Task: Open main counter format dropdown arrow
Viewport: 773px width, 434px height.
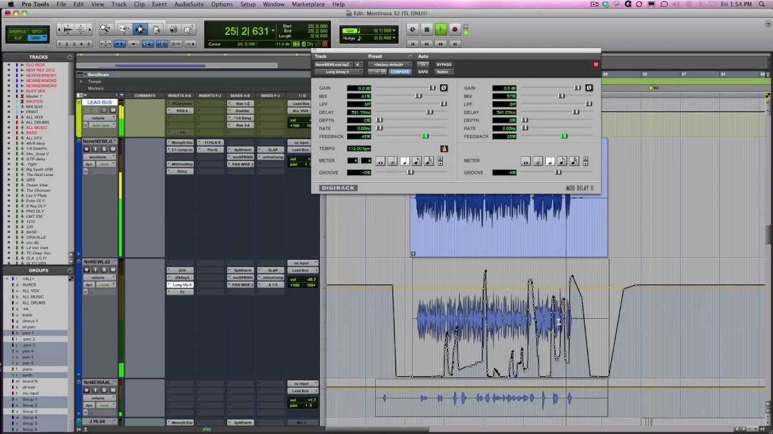Action: (273, 31)
